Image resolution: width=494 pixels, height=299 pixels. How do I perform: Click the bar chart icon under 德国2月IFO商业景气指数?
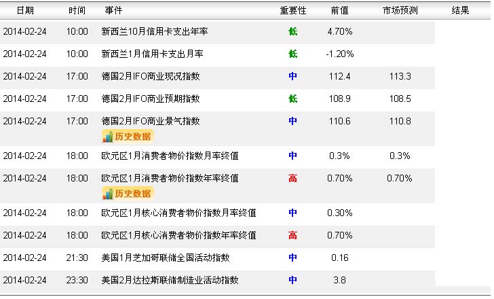[107, 136]
